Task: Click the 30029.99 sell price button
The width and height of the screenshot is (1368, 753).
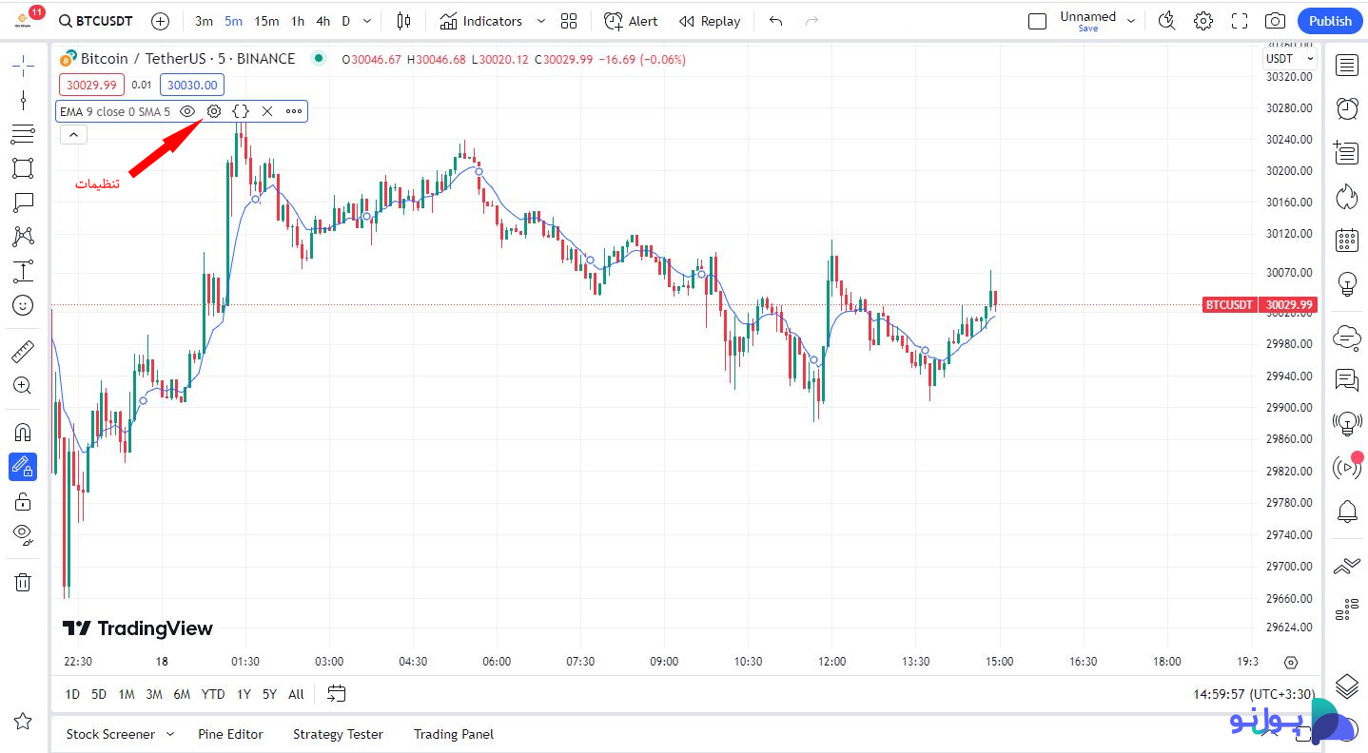Action: pyautogui.click(x=92, y=85)
